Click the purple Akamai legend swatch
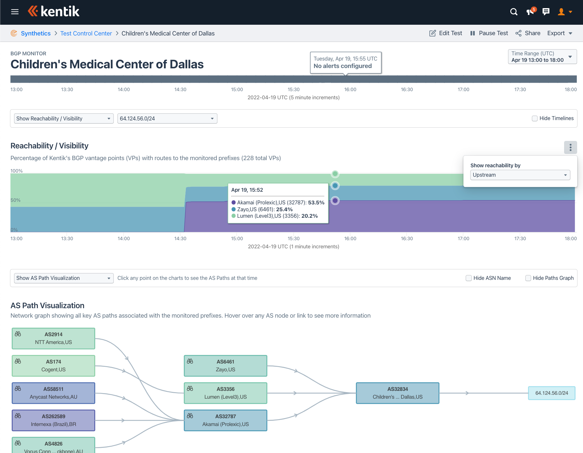Image resolution: width=583 pixels, height=453 pixels. click(x=233, y=202)
